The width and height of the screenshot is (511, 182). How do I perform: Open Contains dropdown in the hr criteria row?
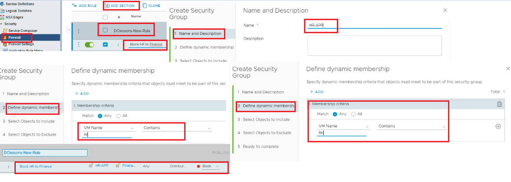[177, 128]
